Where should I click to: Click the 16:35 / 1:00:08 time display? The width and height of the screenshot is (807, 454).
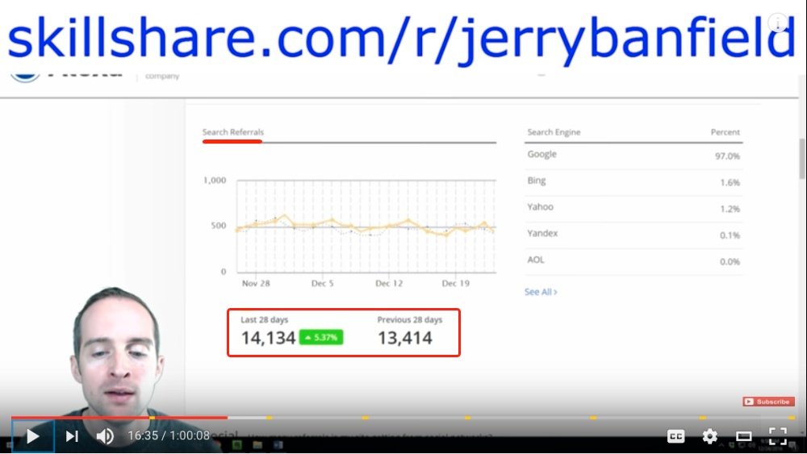169,435
